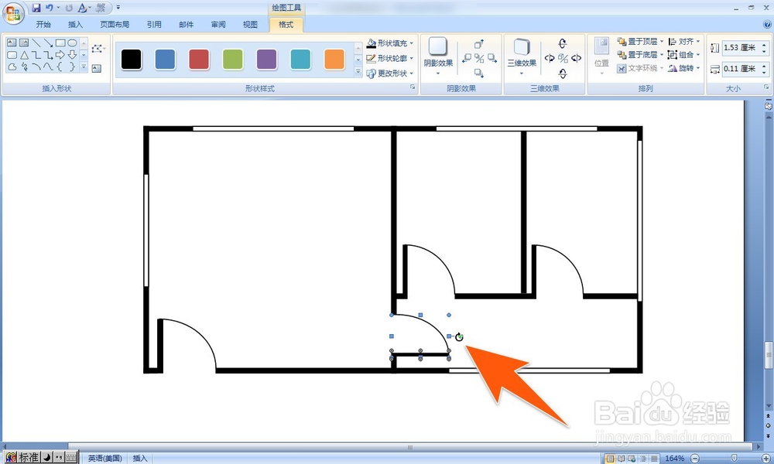
Task: Switch to the 插入 Insert tab
Action: pyautogui.click(x=75, y=24)
